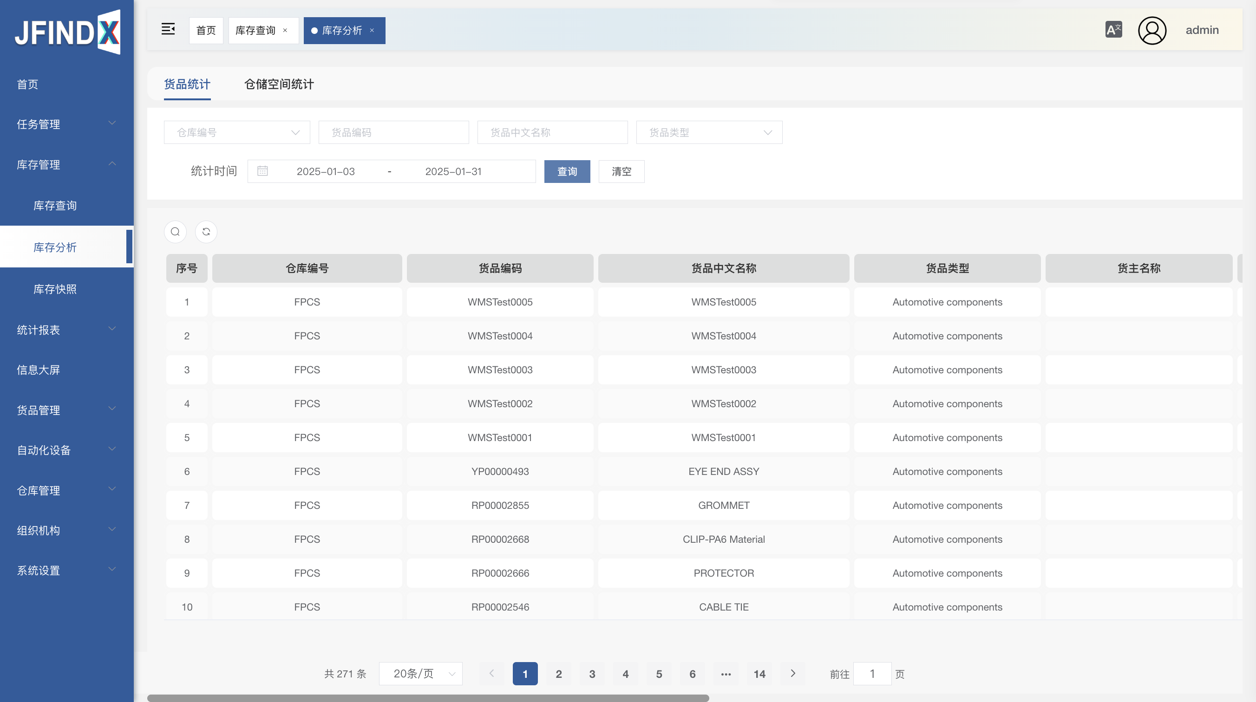The image size is (1256, 702).
Task: Click the table refresh icon
Action: (x=206, y=232)
